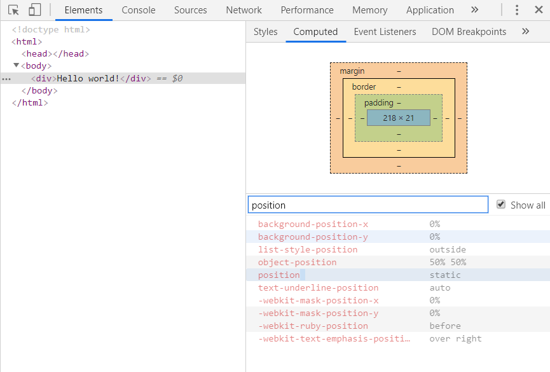This screenshot has width=550, height=372.
Task: Collapse the body element tree arrow
Action: pos(16,65)
